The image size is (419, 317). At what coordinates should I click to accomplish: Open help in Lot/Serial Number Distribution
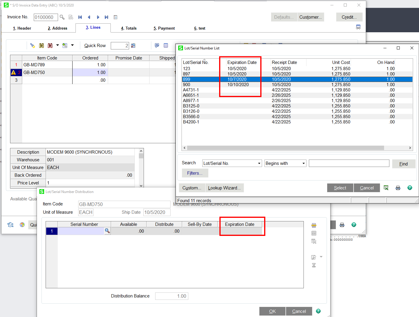pyautogui.click(x=318, y=311)
